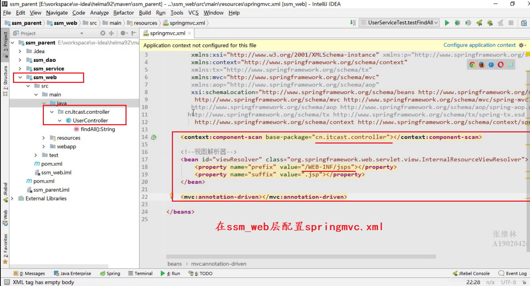Open the 2: Favorites side panel
The image size is (530, 286).
tap(5, 248)
